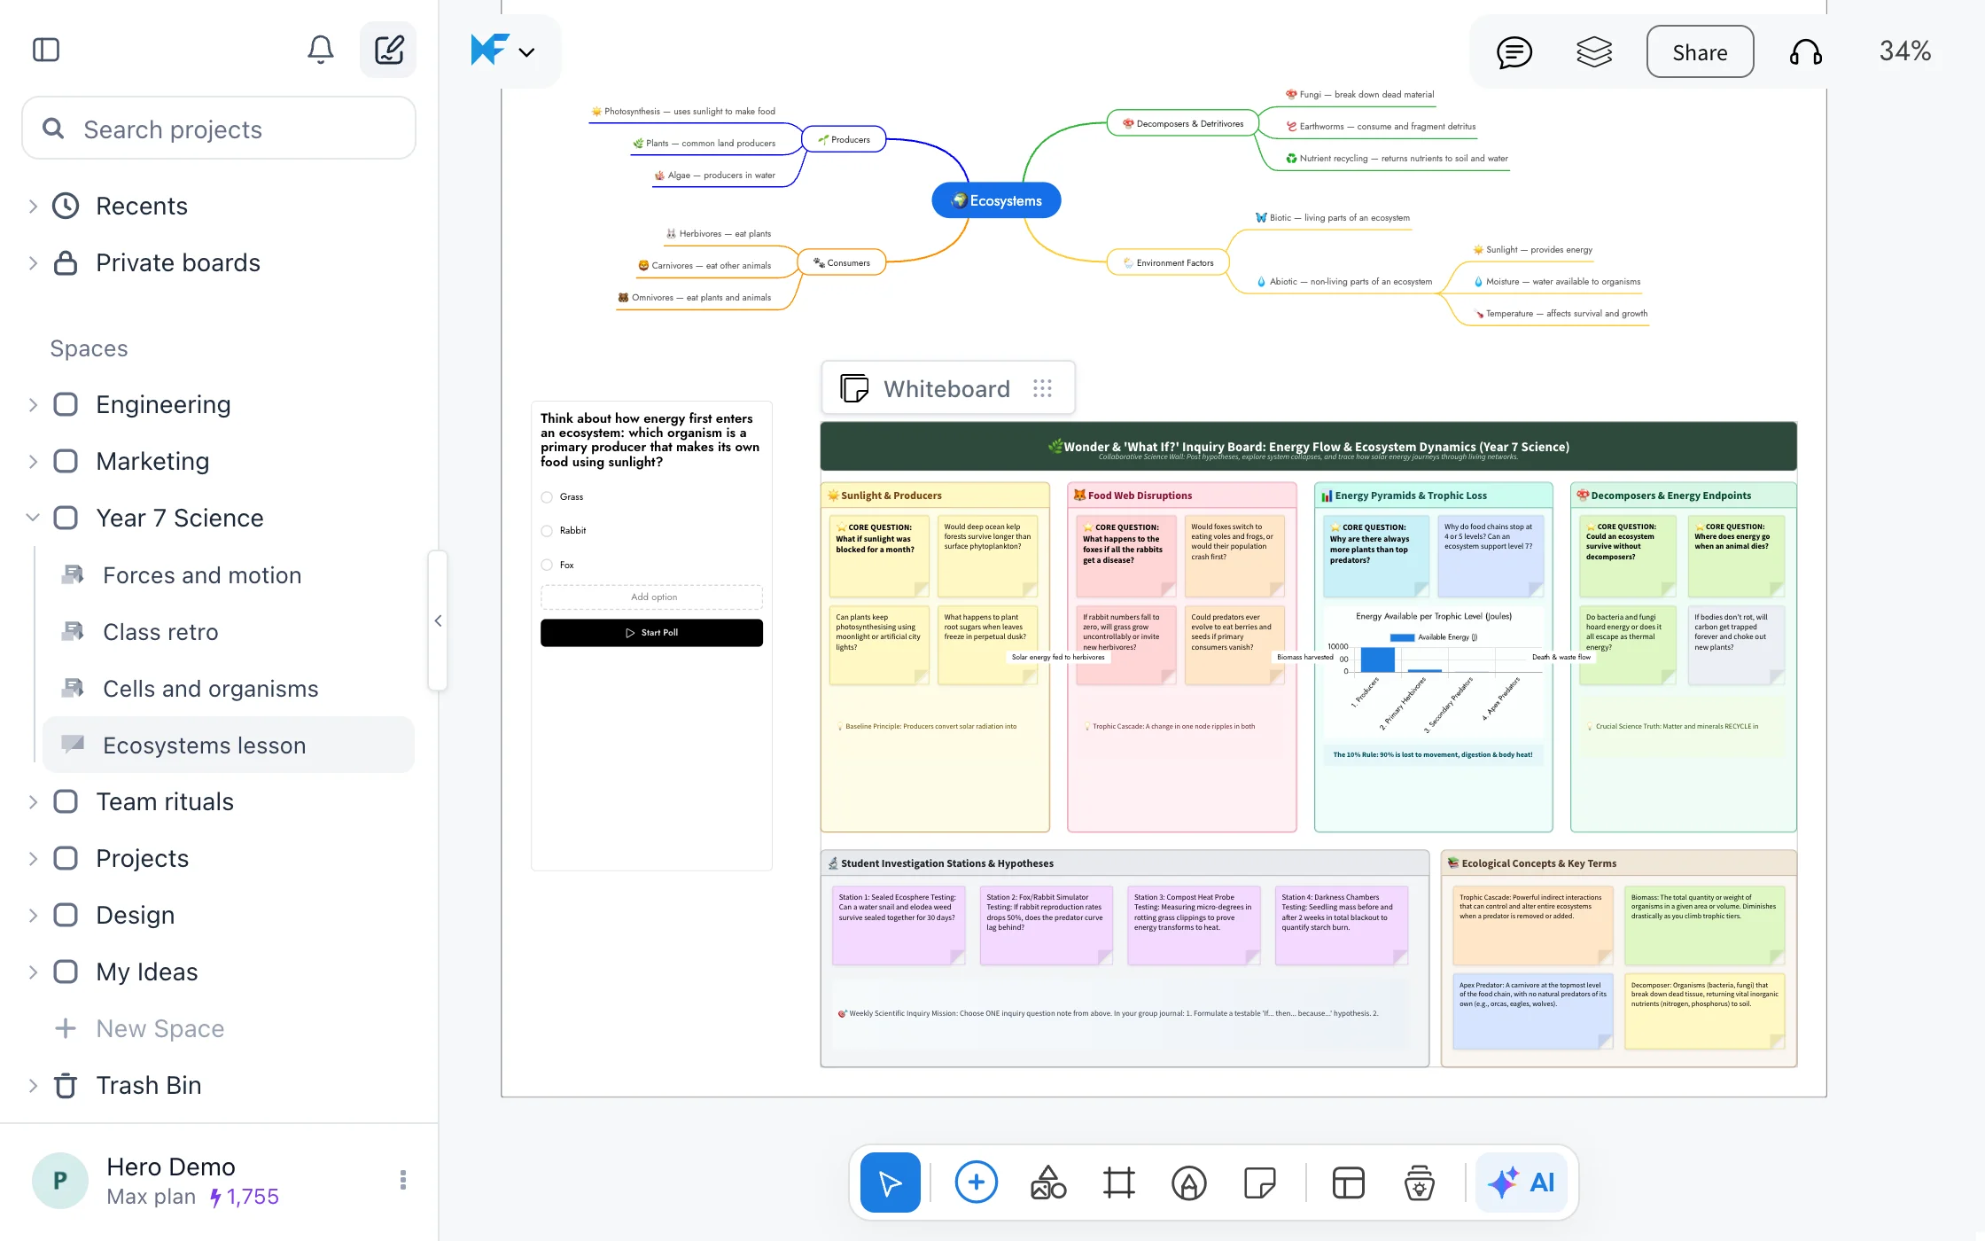Open the notifications bell
This screenshot has width=1985, height=1241.
click(x=320, y=51)
